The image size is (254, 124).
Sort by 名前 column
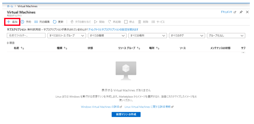(19, 48)
